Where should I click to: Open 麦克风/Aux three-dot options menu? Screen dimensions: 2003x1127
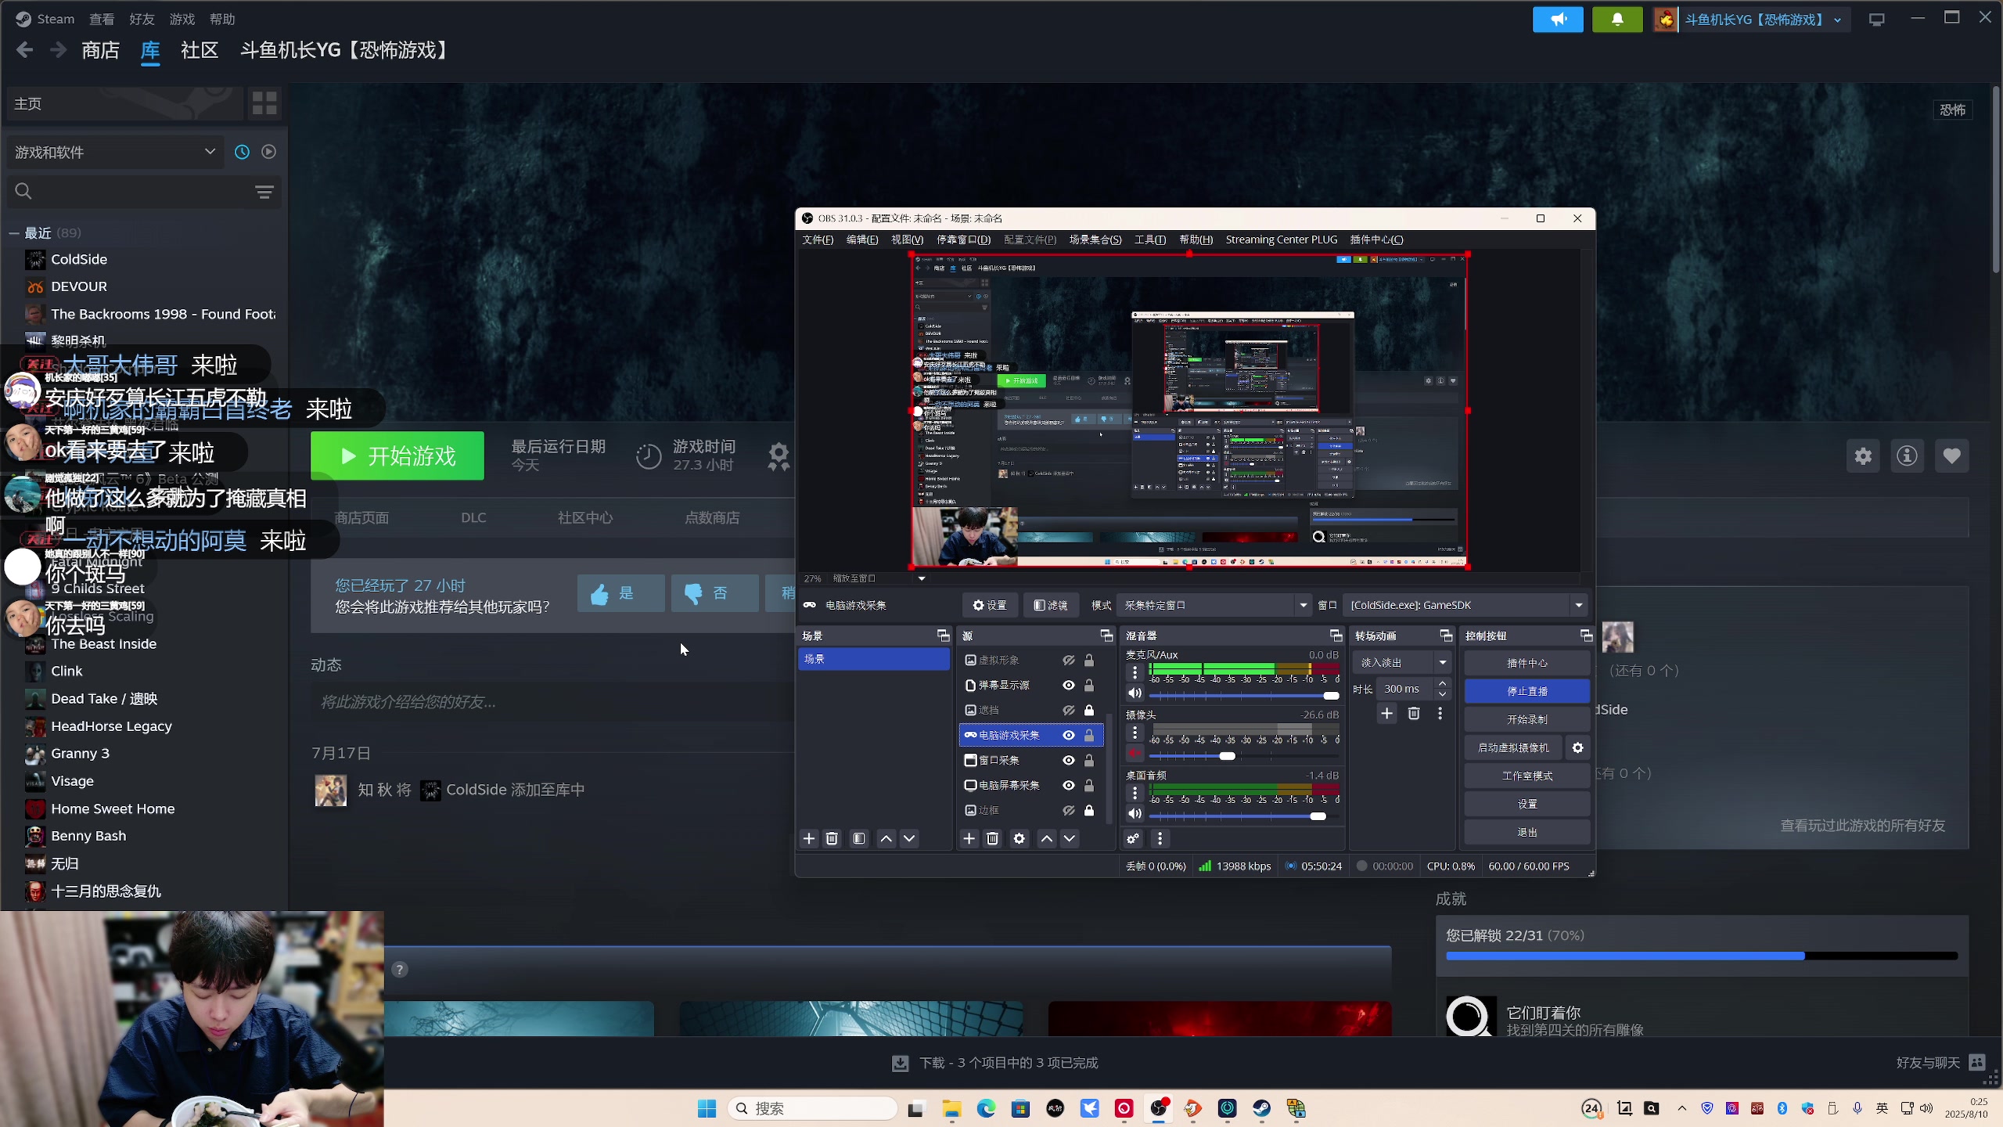tap(1135, 672)
